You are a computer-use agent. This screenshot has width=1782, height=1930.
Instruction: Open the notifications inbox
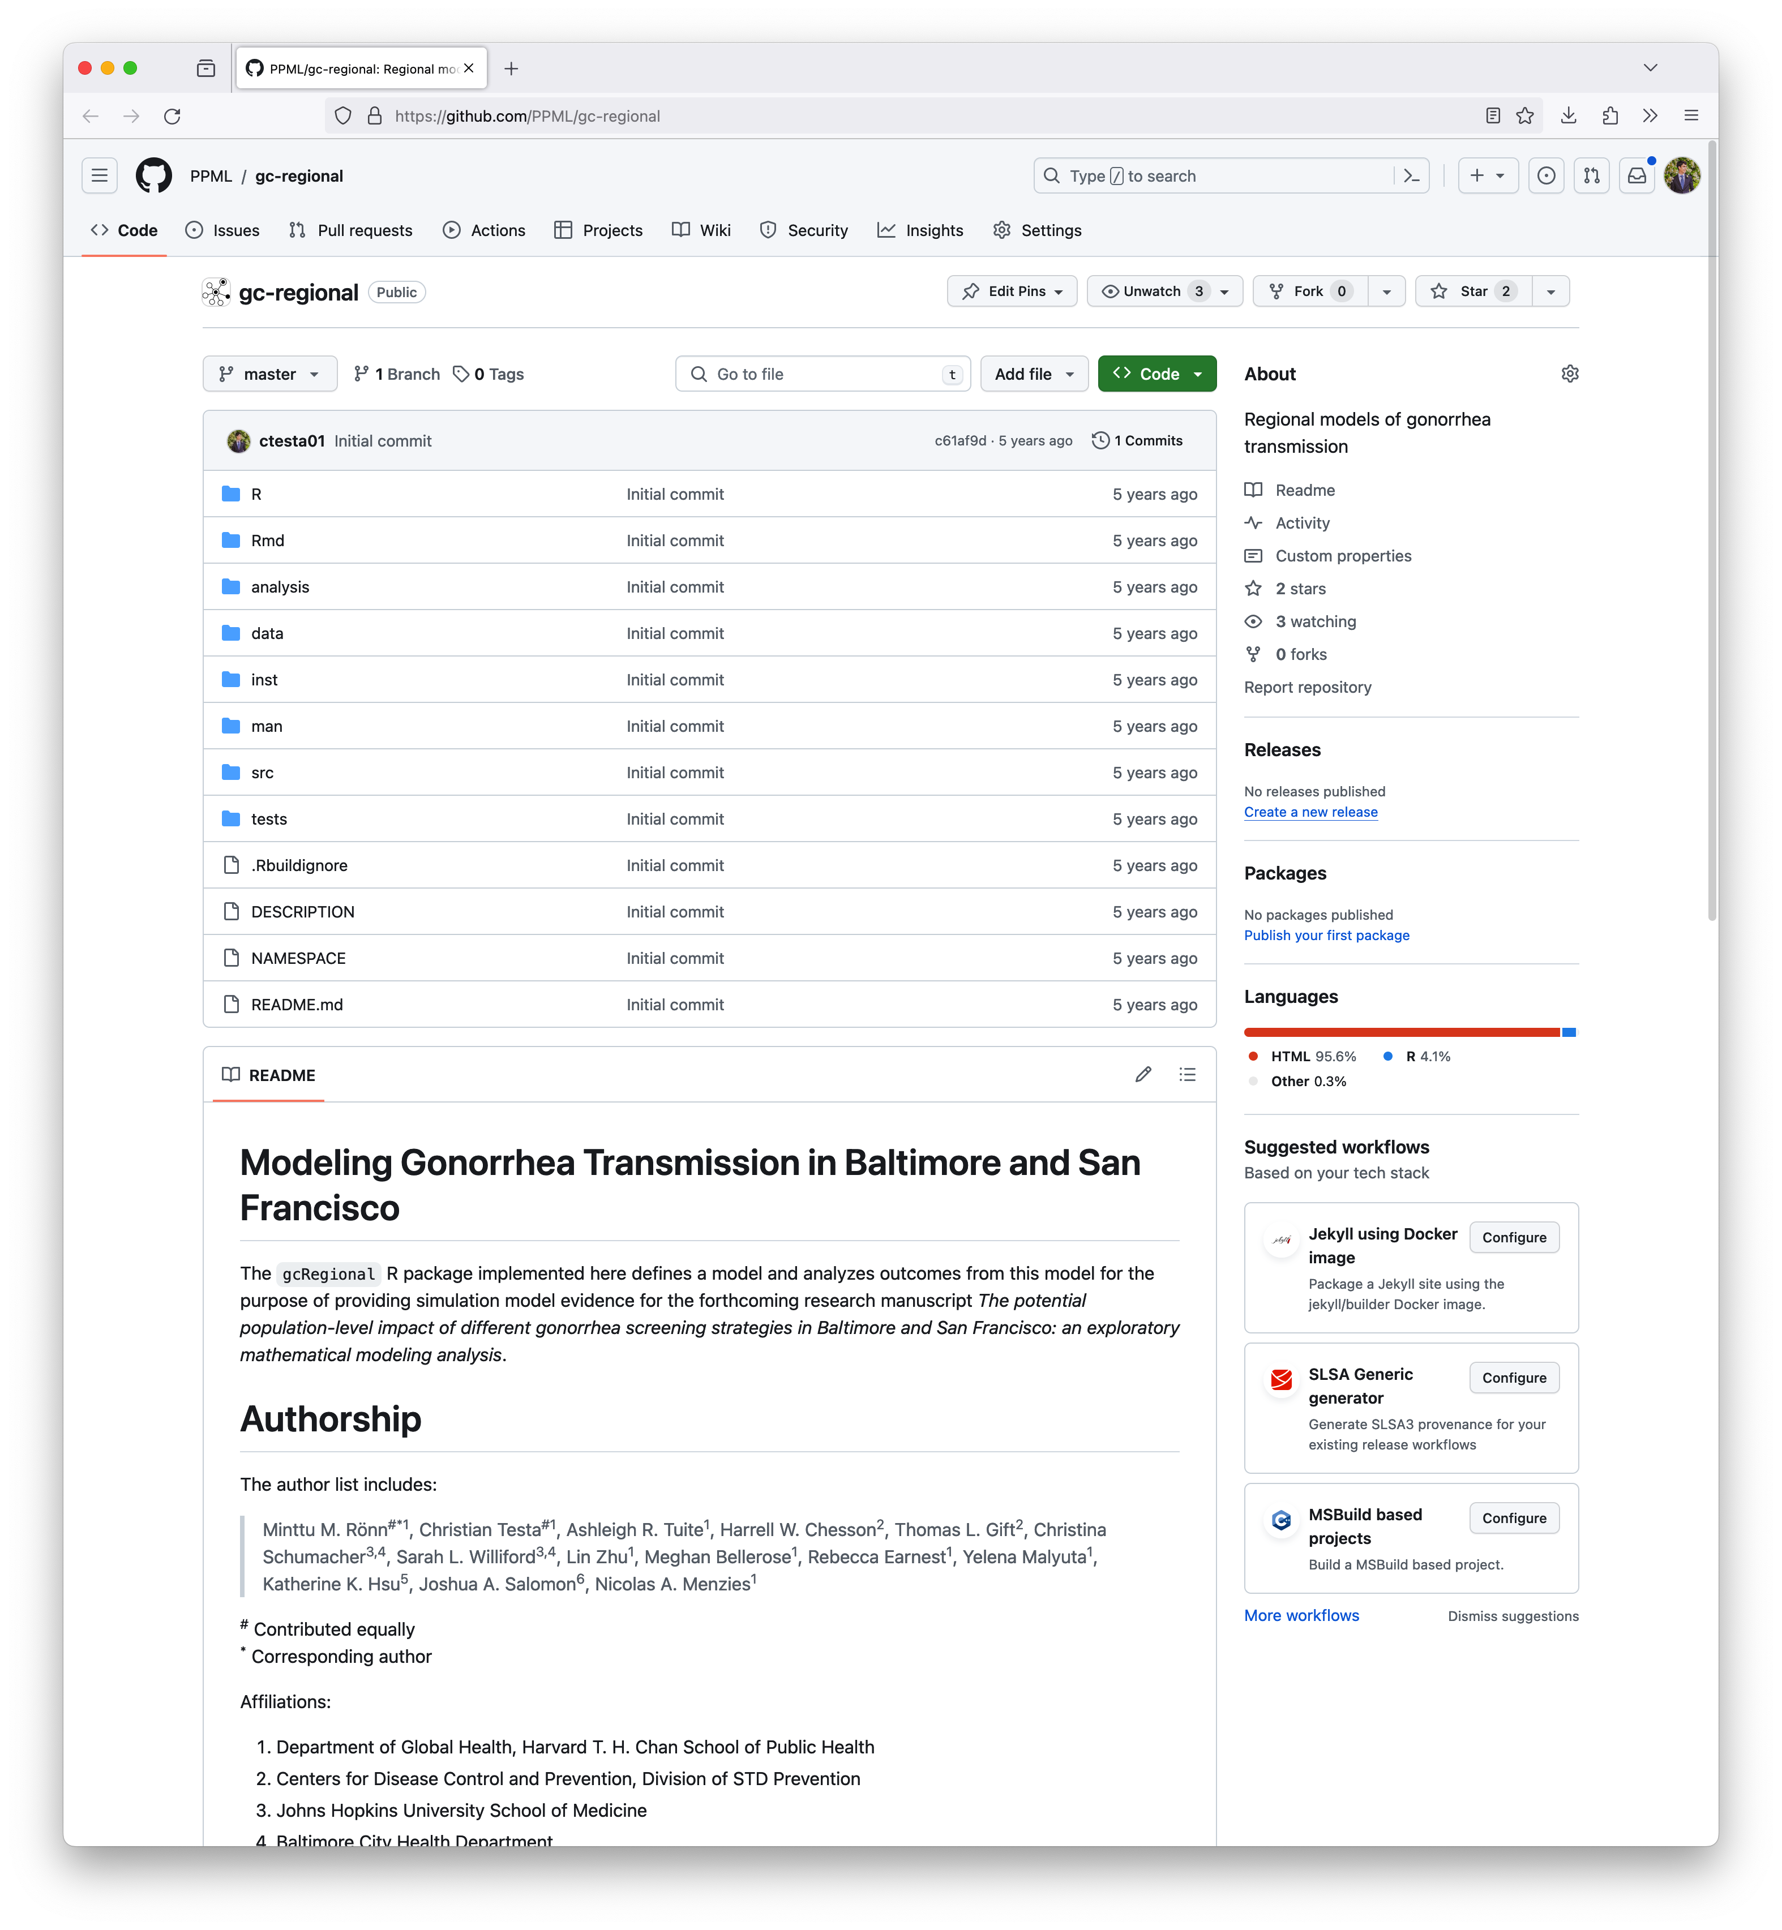(x=1637, y=175)
